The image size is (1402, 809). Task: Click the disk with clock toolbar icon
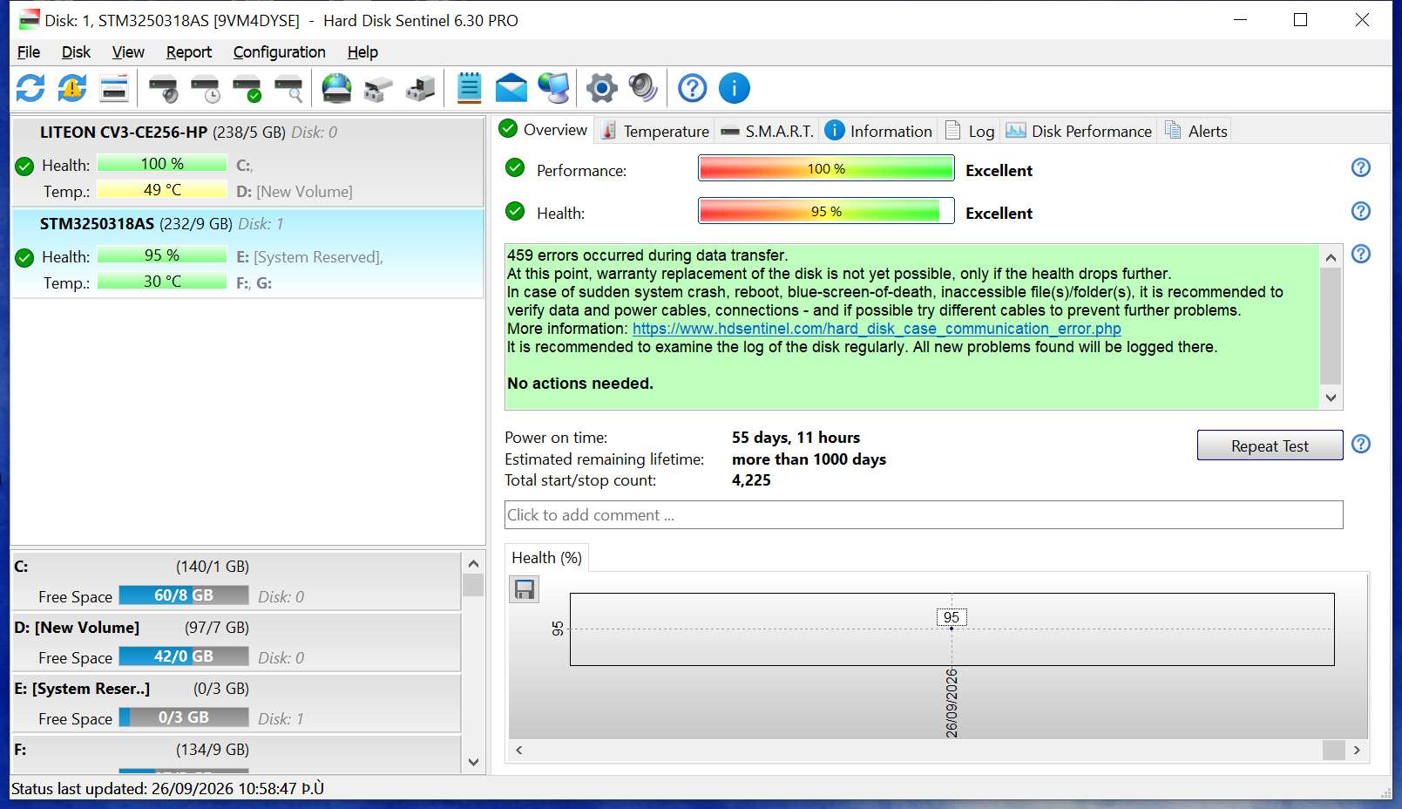click(x=205, y=88)
